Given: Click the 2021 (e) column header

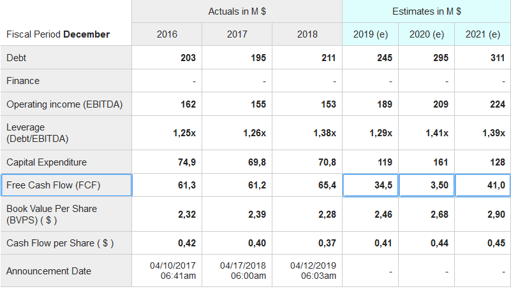Looking at the screenshot, I should pyautogui.click(x=483, y=34).
